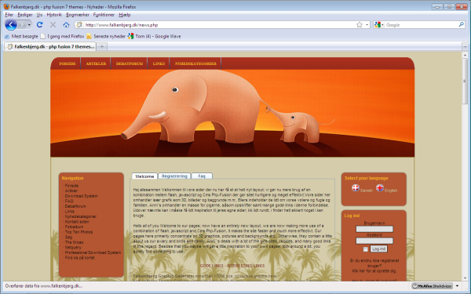This screenshot has height=294, width=471.
Task: Expand the URL bar history dropdown
Action: pos(367,25)
